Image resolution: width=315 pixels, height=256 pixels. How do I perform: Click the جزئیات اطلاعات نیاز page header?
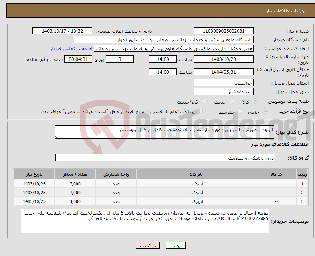pyautogui.click(x=285, y=11)
